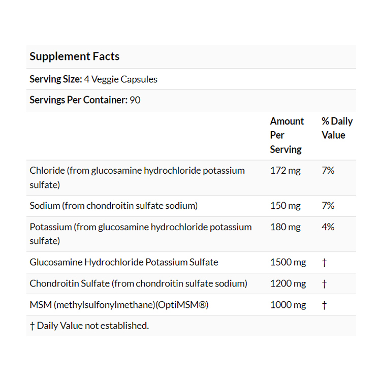381x381 pixels.
Task: Click the Daily Value not established footnote
Action: pyautogui.click(x=89, y=326)
